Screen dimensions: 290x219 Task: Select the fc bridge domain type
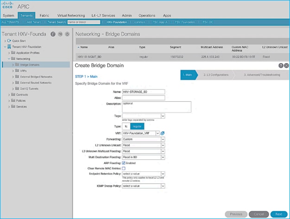[x=126, y=126]
